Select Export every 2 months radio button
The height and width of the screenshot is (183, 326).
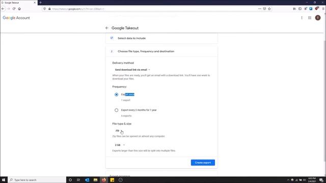click(x=117, y=110)
